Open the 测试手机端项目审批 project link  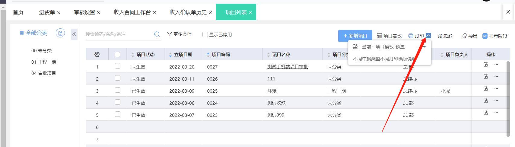tap(288, 67)
